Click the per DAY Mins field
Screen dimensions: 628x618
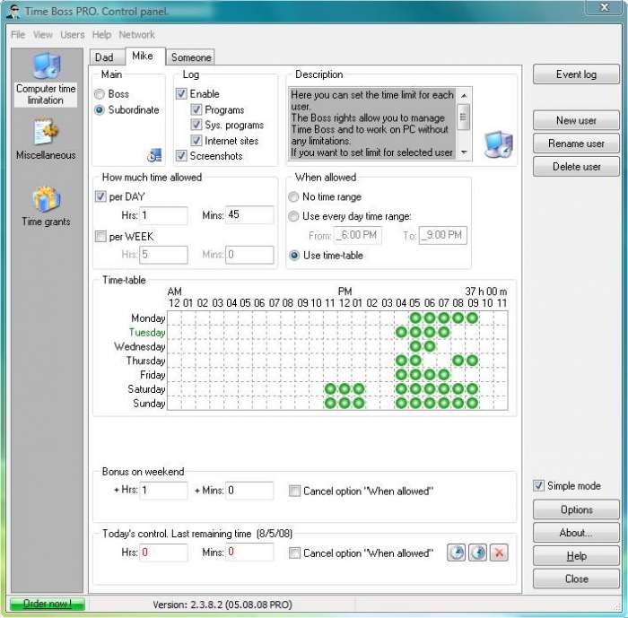coord(249,215)
